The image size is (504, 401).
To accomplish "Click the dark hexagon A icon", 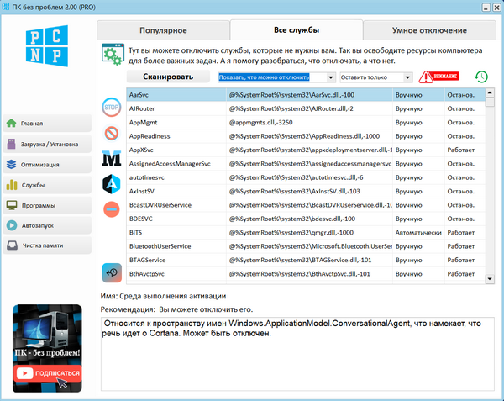I will coord(112,182).
